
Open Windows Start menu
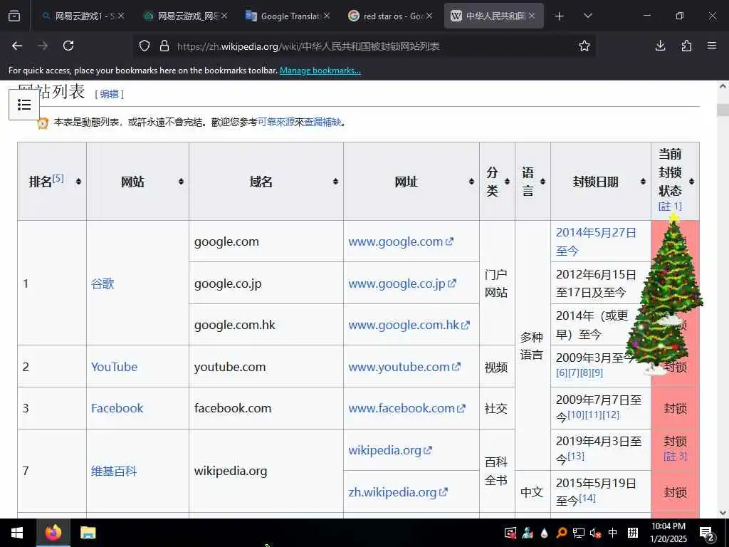pos(17,533)
